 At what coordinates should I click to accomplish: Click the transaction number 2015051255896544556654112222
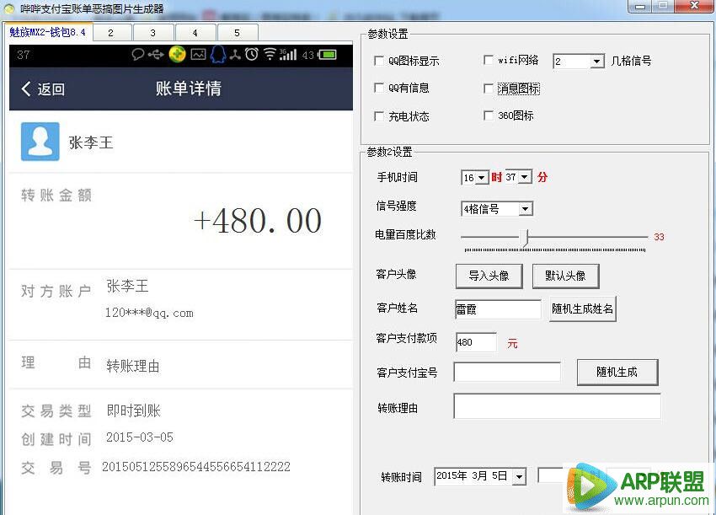click(x=196, y=467)
